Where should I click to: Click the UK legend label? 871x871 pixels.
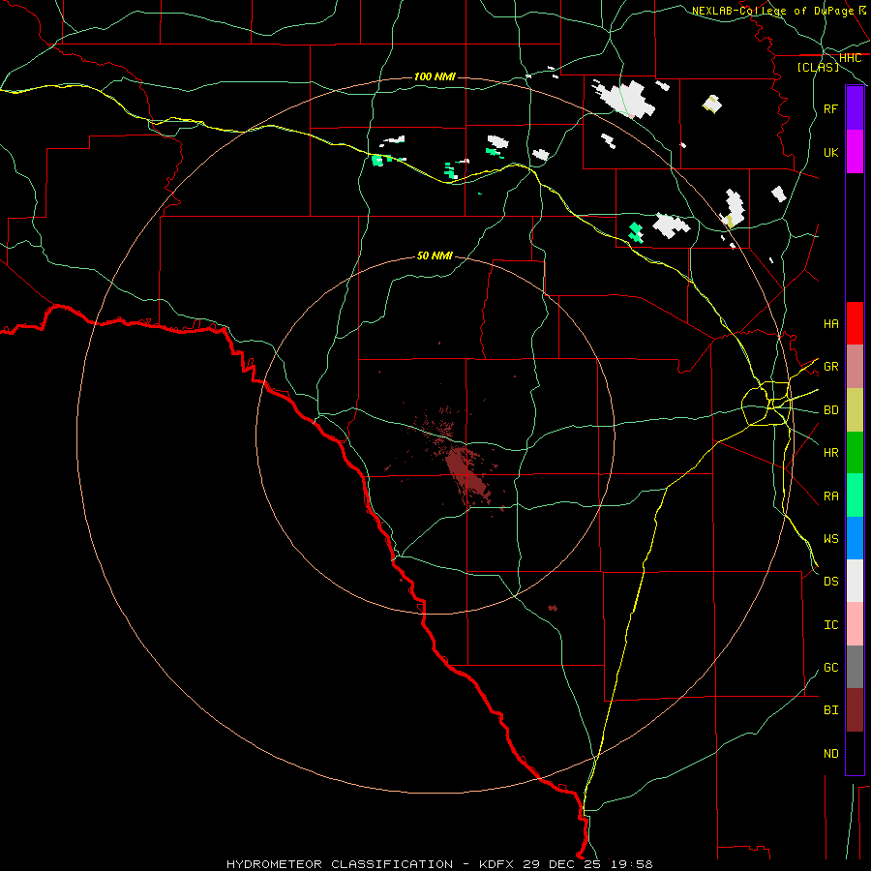click(830, 152)
